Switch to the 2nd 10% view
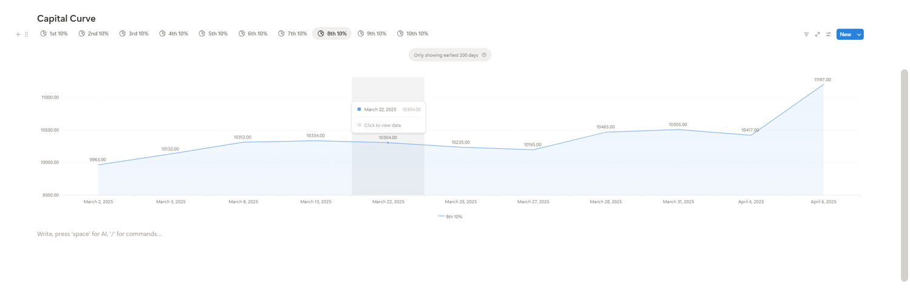 (94, 34)
